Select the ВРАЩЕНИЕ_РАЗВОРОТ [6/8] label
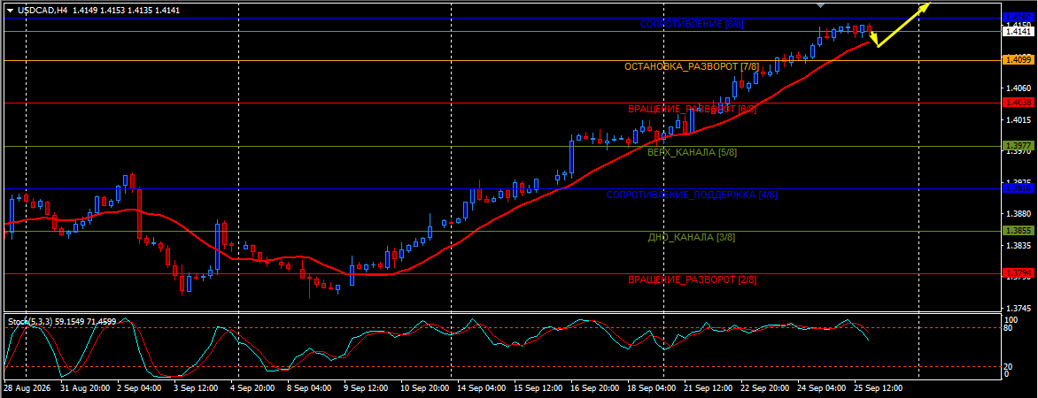 tap(692, 109)
